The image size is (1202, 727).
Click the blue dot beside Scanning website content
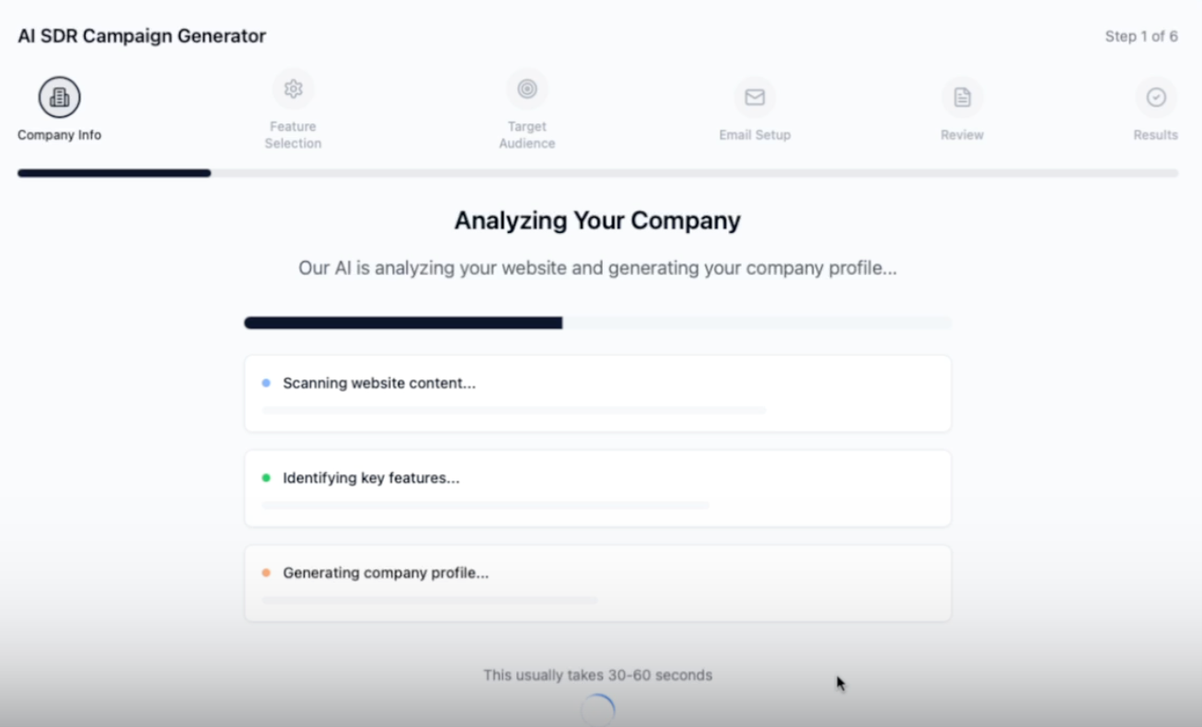click(x=266, y=383)
